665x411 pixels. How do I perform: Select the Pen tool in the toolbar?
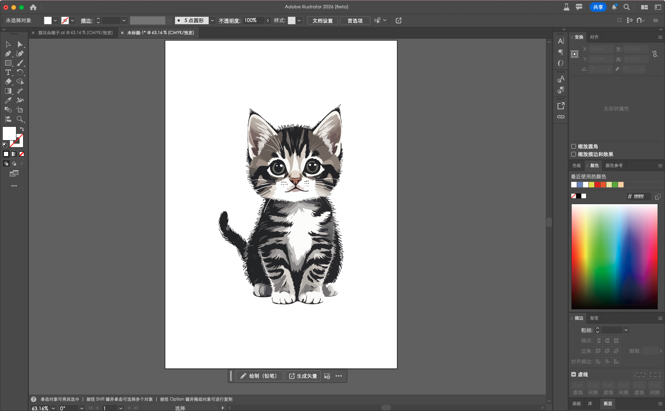[8, 54]
